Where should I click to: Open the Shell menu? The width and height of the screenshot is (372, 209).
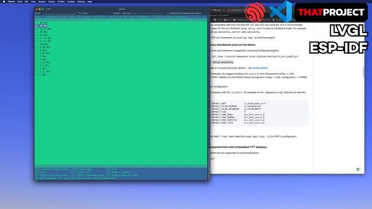(x=20, y=1)
